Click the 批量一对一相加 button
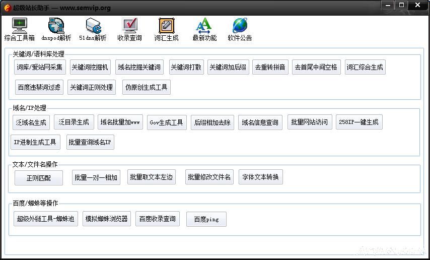 point(96,177)
